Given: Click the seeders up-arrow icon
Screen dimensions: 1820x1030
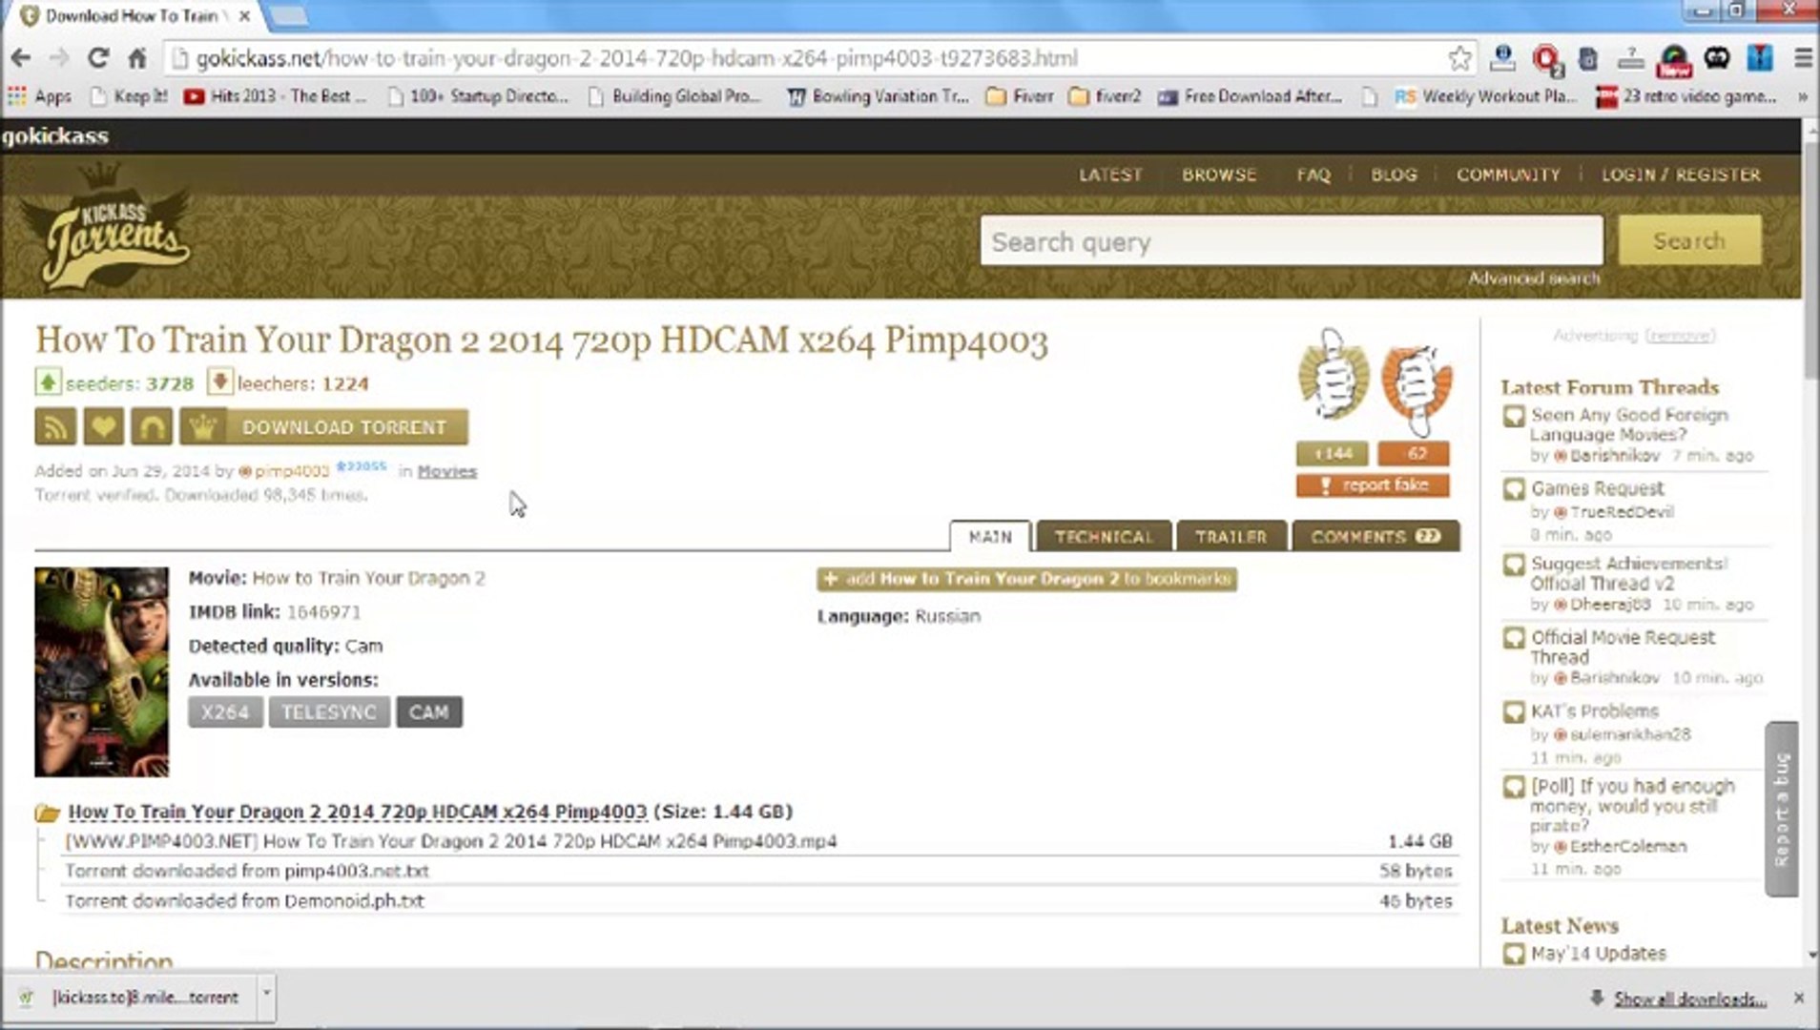Looking at the screenshot, I should pos(48,382).
